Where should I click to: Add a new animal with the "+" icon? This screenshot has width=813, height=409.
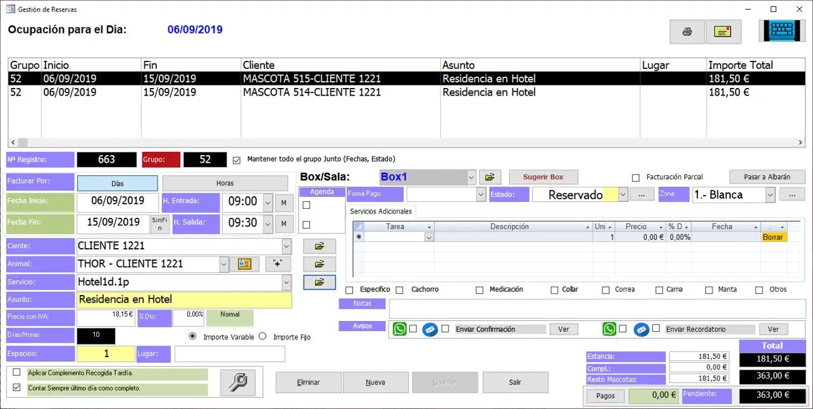click(278, 264)
